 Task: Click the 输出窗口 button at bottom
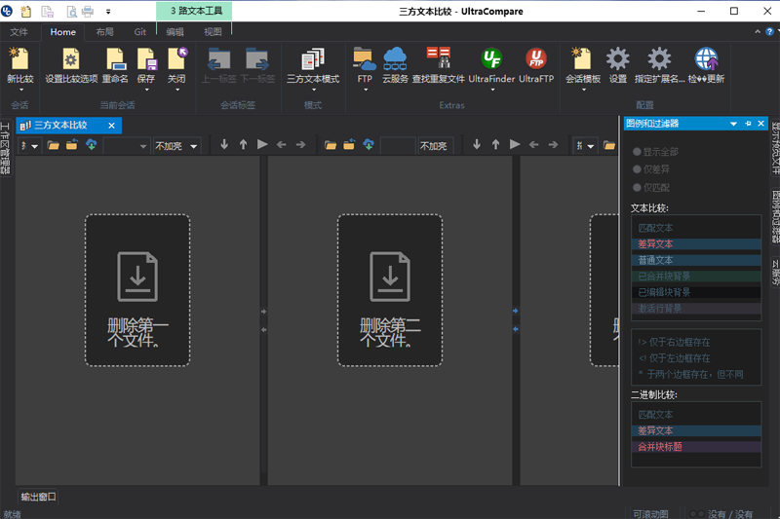(39, 497)
